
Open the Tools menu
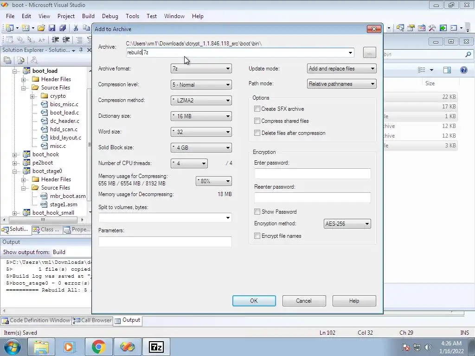tap(132, 16)
